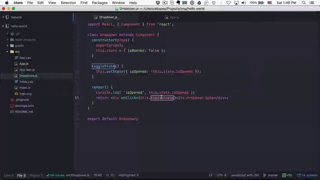The image size is (320, 180).
Task: Open the Atom application menu
Action: click(x=18, y=3)
